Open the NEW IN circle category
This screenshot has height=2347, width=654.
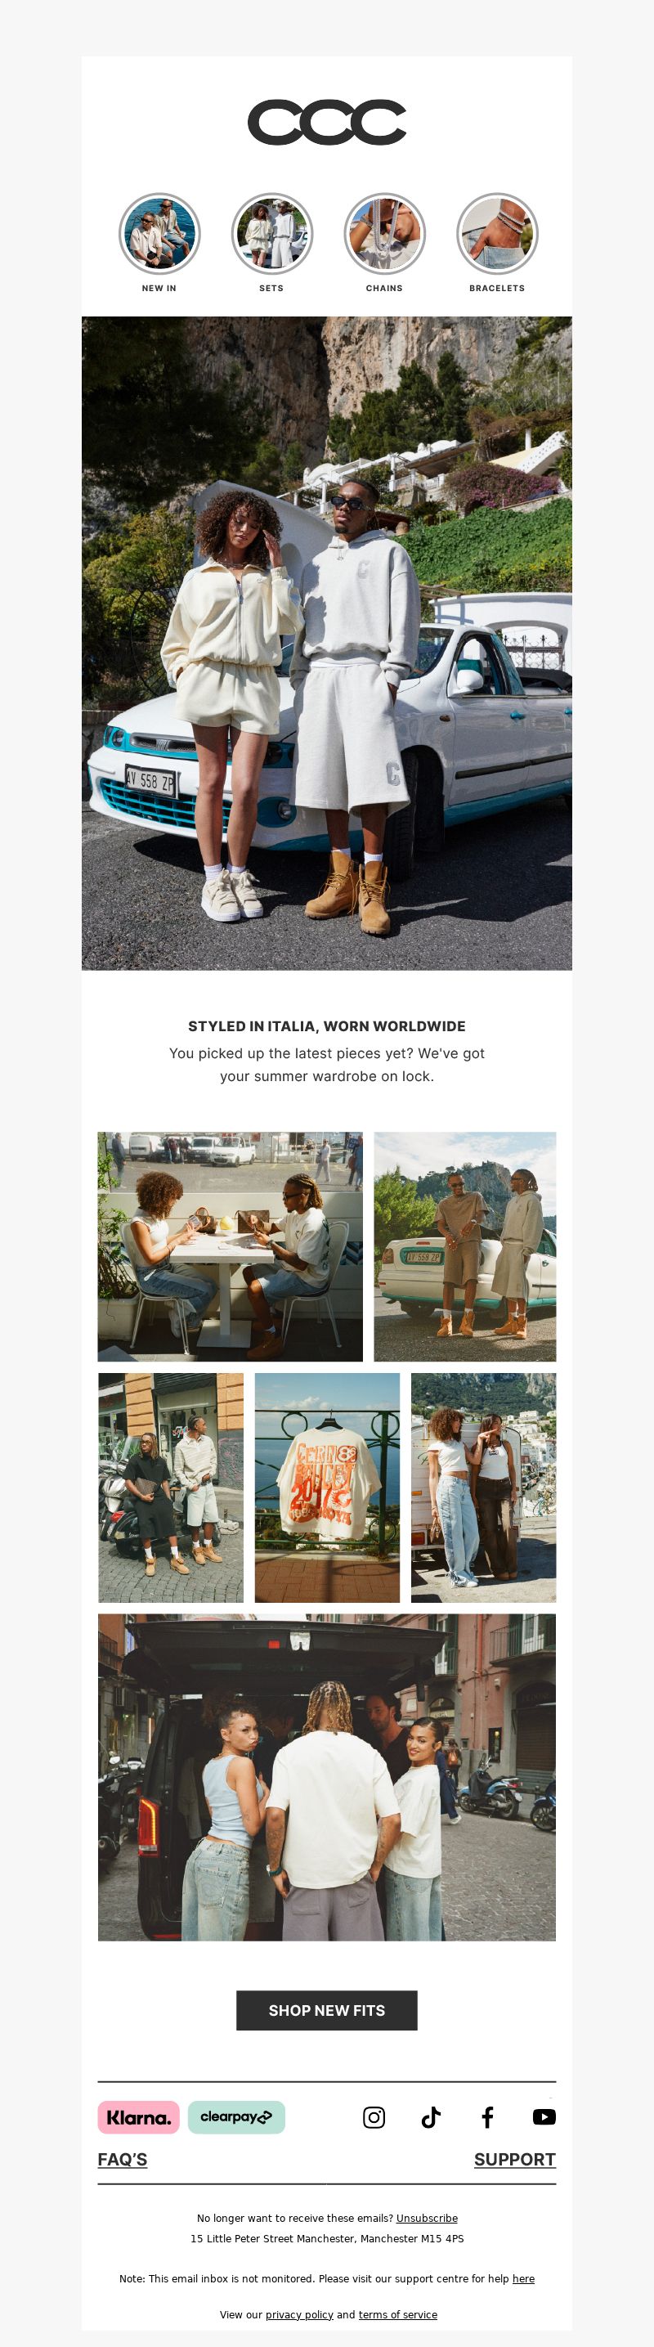click(x=159, y=242)
